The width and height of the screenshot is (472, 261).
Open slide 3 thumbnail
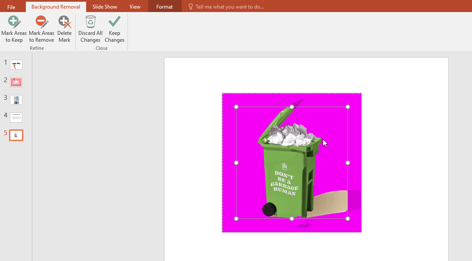point(16,100)
